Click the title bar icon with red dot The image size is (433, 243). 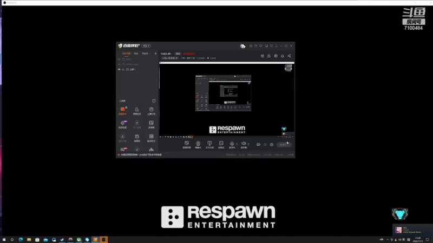[x=255, y=46]
